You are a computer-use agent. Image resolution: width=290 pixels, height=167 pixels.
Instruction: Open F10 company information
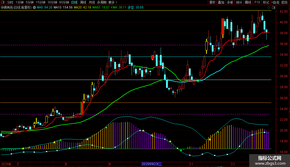257,2
